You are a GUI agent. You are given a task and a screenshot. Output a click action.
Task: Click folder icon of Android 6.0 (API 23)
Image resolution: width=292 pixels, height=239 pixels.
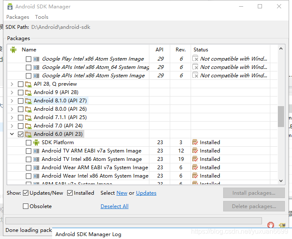(x=28, y=134)
